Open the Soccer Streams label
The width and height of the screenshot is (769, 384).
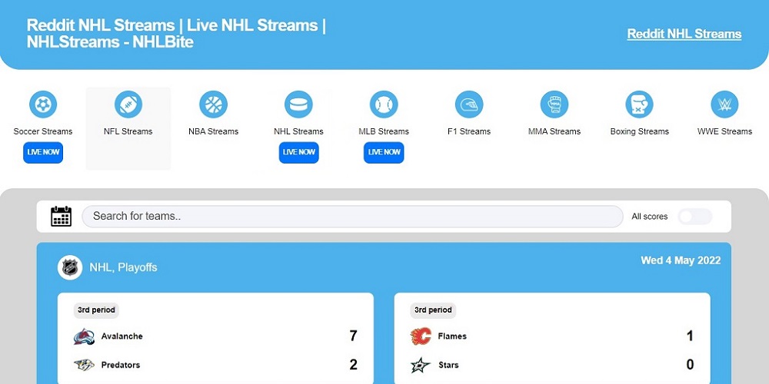43,131
